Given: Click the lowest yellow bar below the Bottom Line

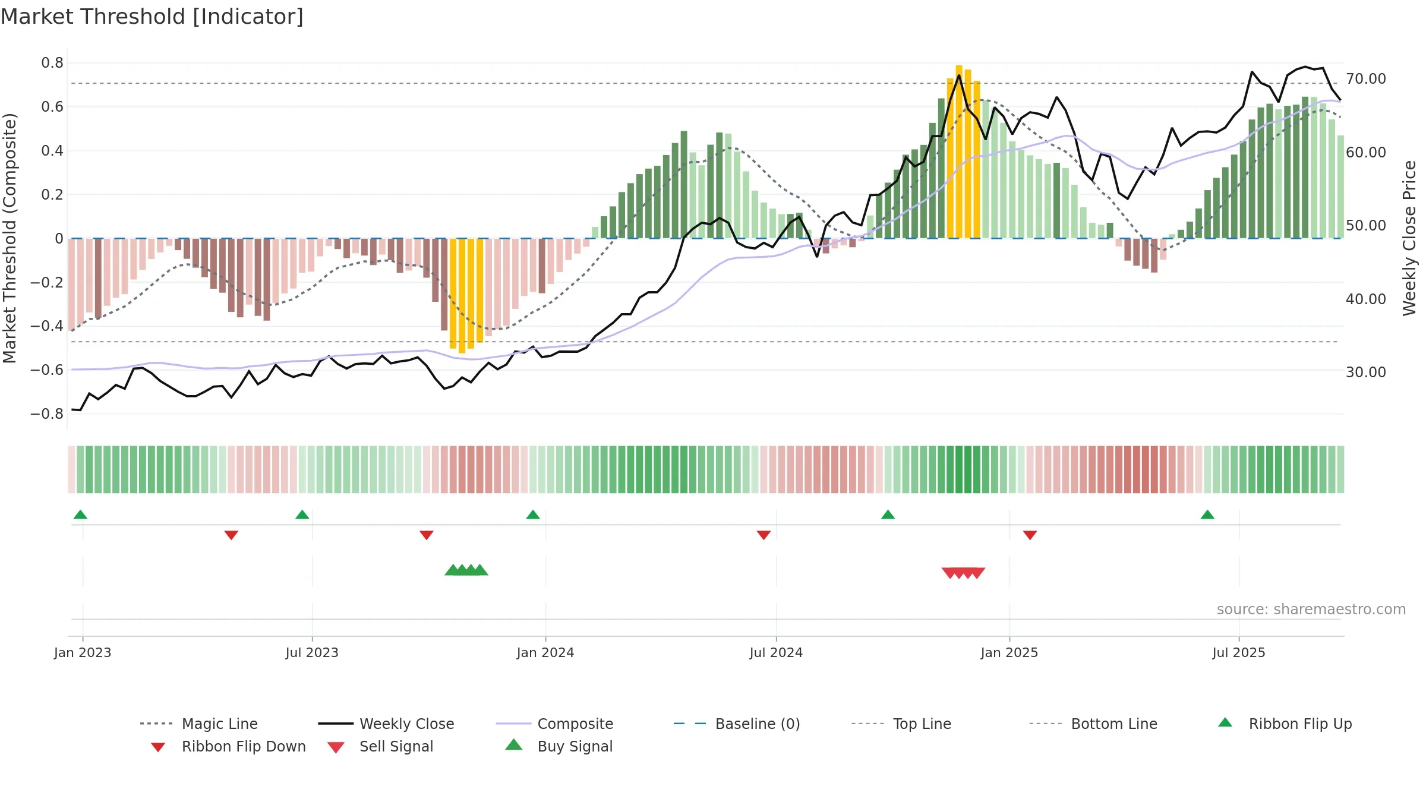Looking at the screenshot, I should 462,296.
